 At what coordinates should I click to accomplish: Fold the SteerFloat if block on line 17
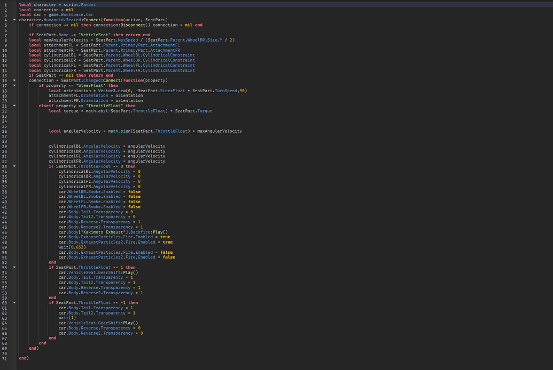14,85
